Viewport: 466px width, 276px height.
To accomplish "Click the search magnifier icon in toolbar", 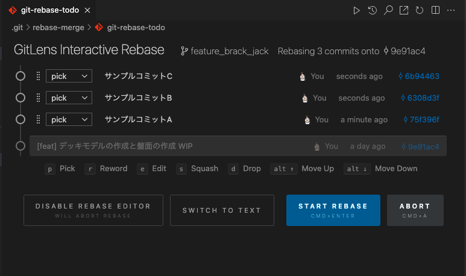I will [x=388, y=10].
